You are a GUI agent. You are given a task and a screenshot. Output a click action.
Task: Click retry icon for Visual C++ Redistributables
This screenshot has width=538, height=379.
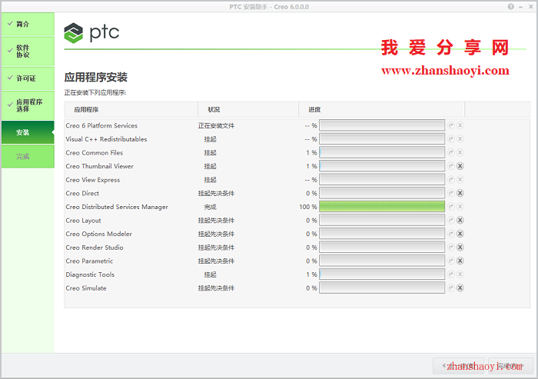coord(451,139)
